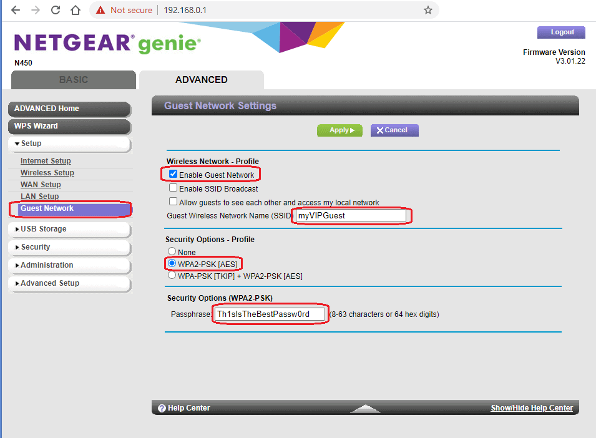Uncheck Enable Guest Network checkbox
The image size is (596, 438).
pos(173,175)
